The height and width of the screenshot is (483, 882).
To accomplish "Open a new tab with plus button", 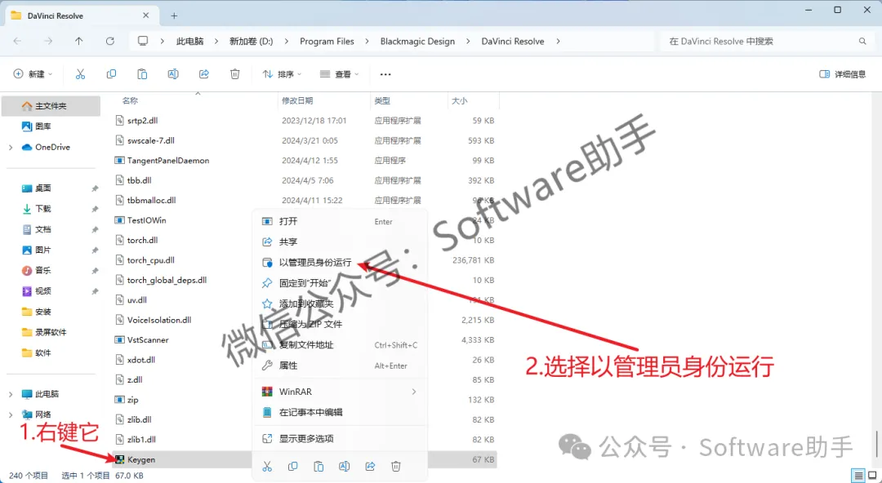I will pos(175,16).
